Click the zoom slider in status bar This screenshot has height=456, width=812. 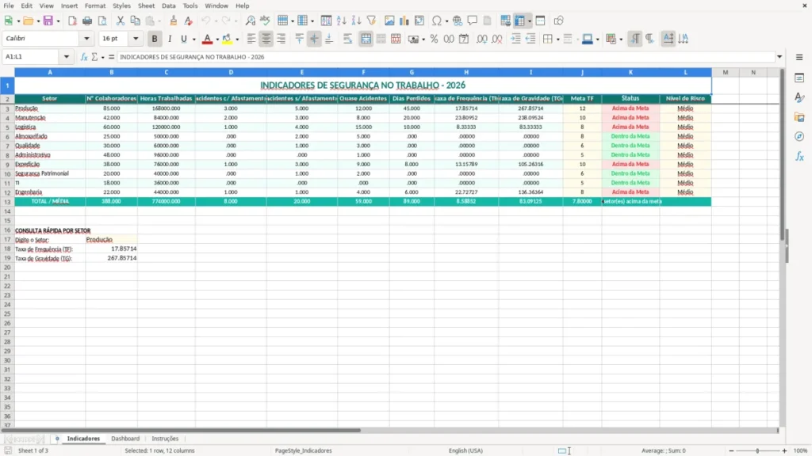757,450
